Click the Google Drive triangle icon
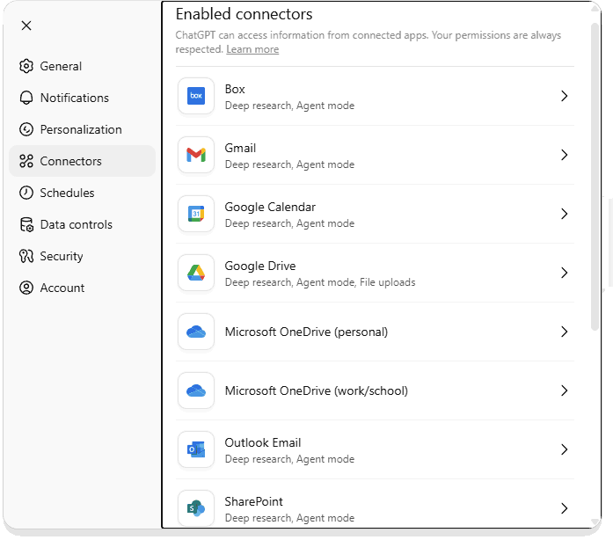613x540 pixels. click(x=196, y=273)
